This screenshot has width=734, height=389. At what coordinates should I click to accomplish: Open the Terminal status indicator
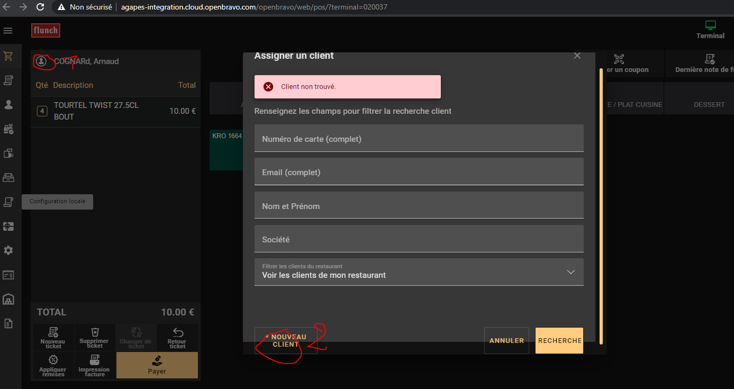tap(710, 30)
